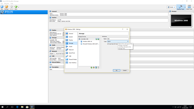Viewport: 194px width, 109px height.
Task: Select Audio in settings sidebar
Action: coord(70,46)
